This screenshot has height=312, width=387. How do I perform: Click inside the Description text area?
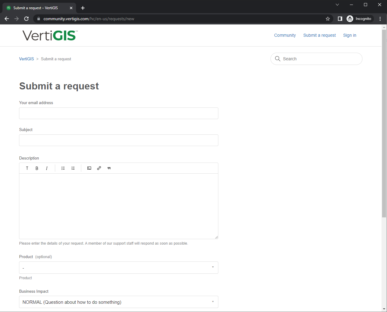119,206
